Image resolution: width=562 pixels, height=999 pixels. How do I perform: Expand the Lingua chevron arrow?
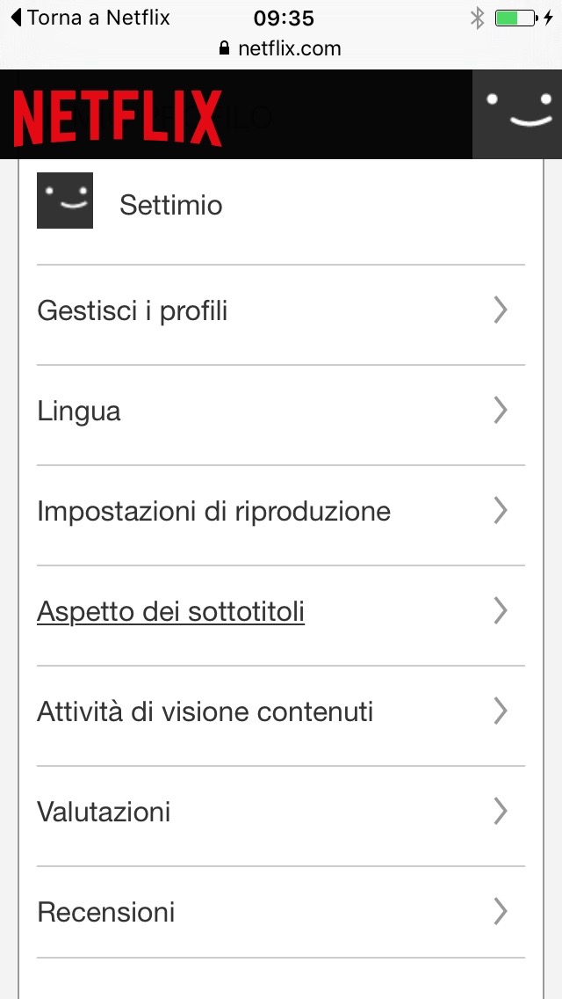point(501,410)
